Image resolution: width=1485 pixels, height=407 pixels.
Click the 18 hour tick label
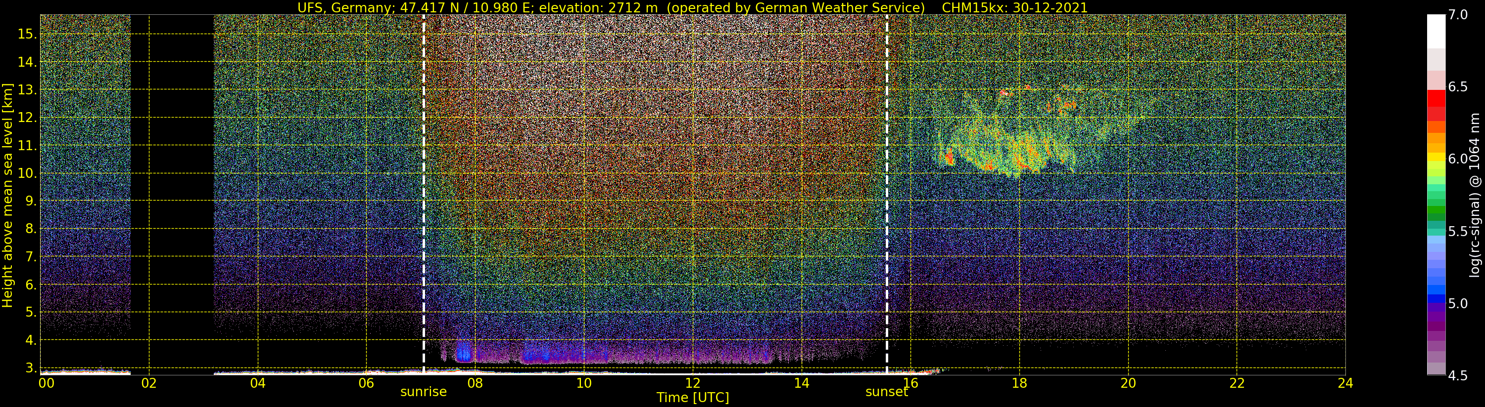click(1019, 383)
